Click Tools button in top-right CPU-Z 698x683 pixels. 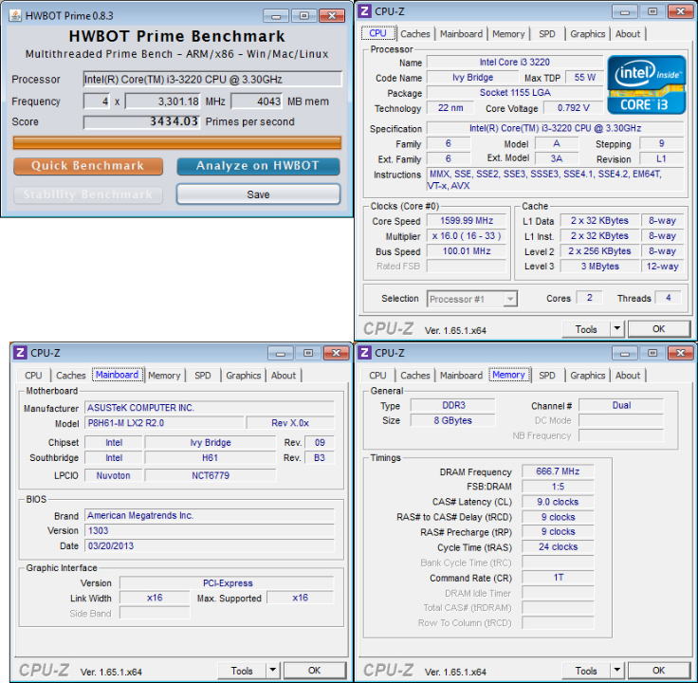tap(586, 329)
